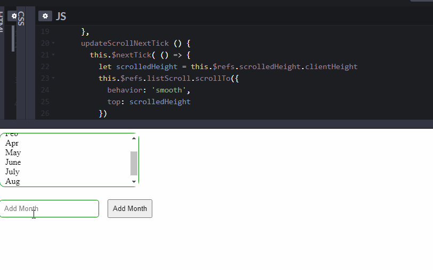Collapse the fold arrow at line 21
This screenshot has width=433, height=270.
click(x=53, y=55)
